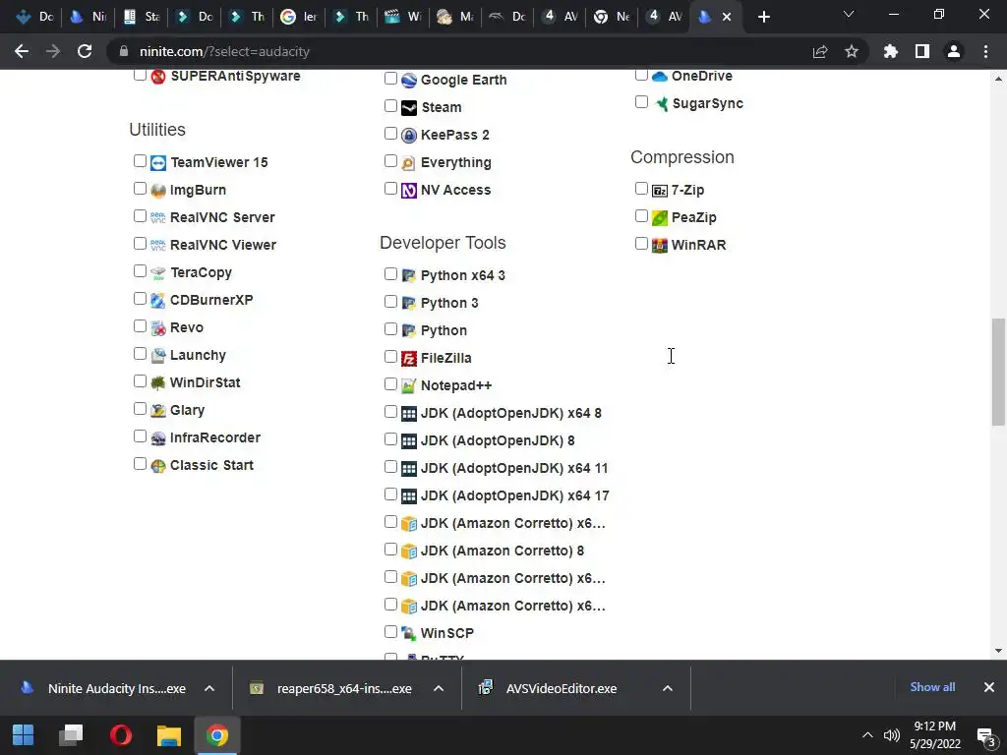Show hidden system tray icons
This screenshot has height=755, width=1007.
coord(867,735)
